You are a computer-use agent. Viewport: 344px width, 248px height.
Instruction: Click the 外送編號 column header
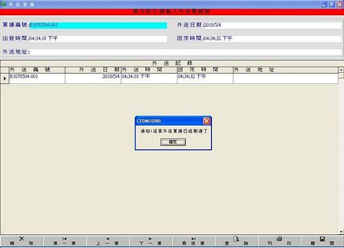coord(37,70)
